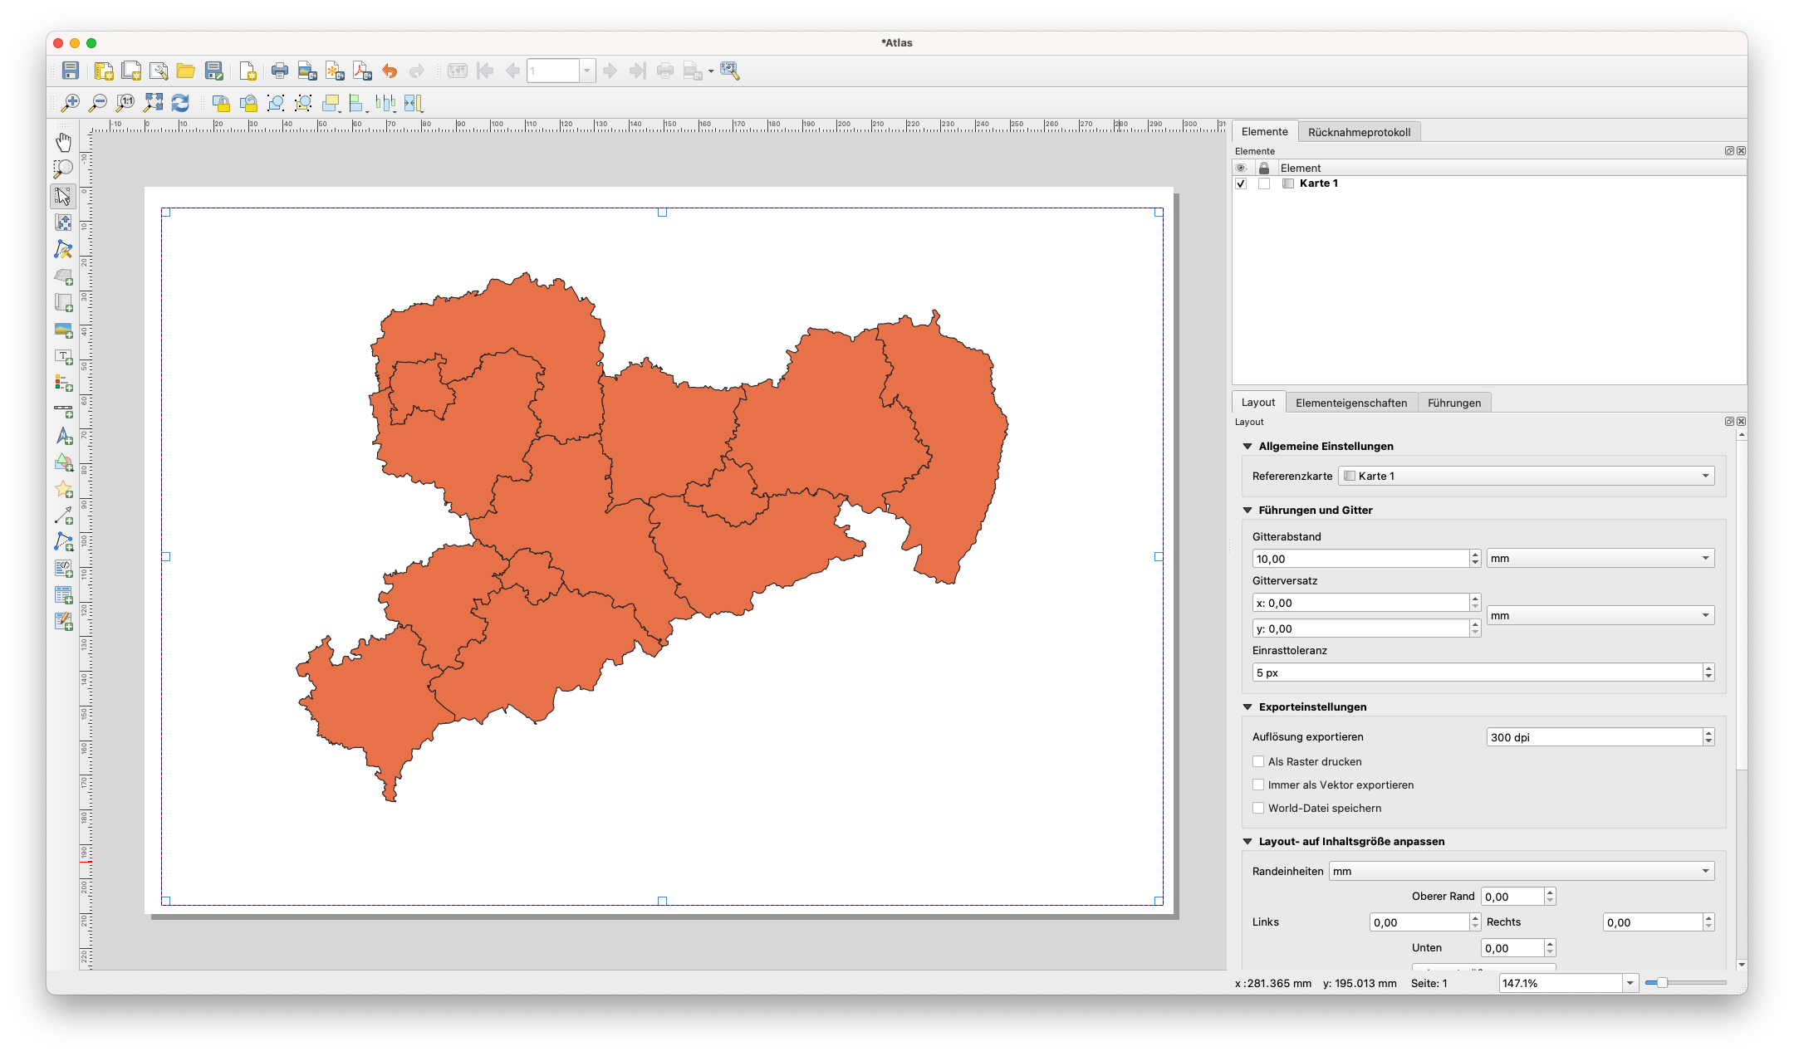Image resolution: width=1794 pixels, height=1056 pixels.
Task: Unlock all items
Action: [x=248, y=103]
